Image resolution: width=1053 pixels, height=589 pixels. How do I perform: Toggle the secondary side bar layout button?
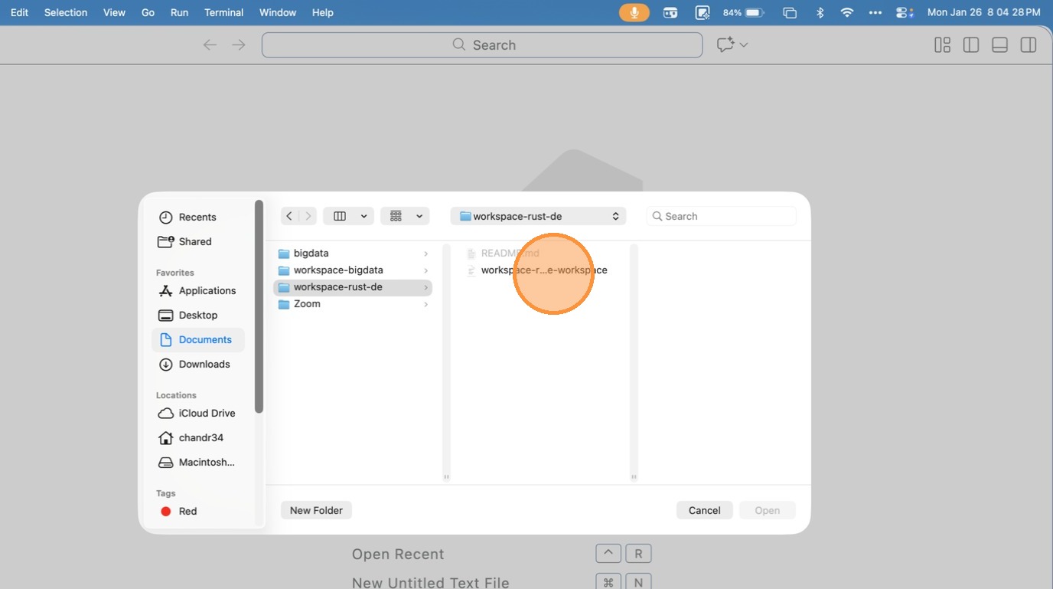pos(1029,45)
